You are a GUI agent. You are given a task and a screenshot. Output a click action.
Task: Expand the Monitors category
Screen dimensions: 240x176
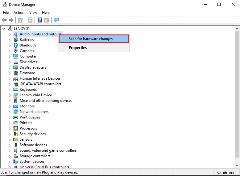click(x=10, y=106)
